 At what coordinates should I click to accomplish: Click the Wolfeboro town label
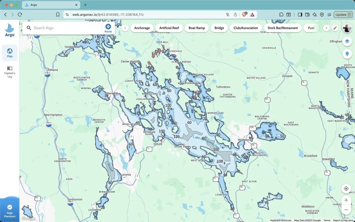[244, 140]
